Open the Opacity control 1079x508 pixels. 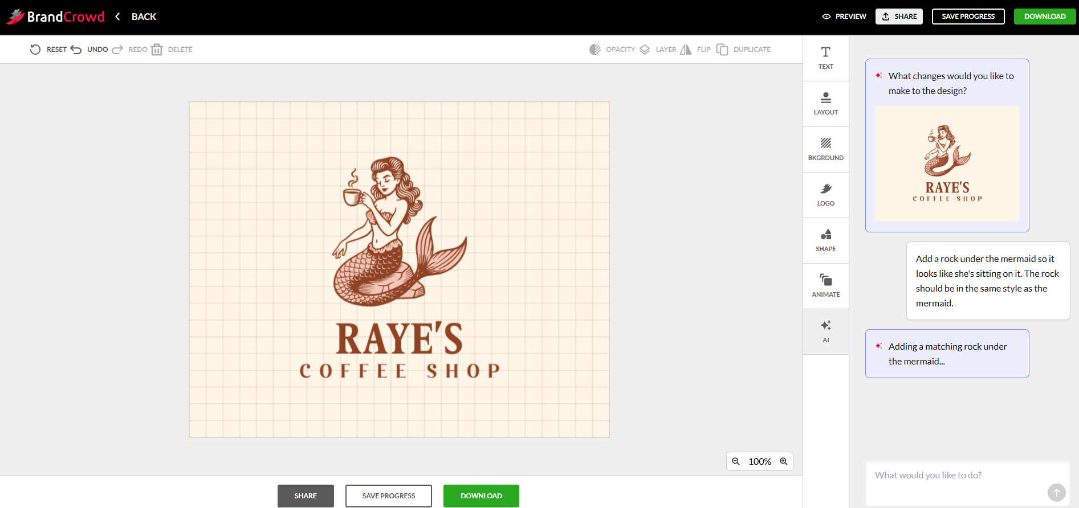[612, 50]
